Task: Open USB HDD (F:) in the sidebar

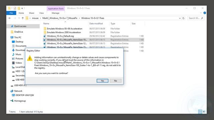Action: [x=20, y=85]
